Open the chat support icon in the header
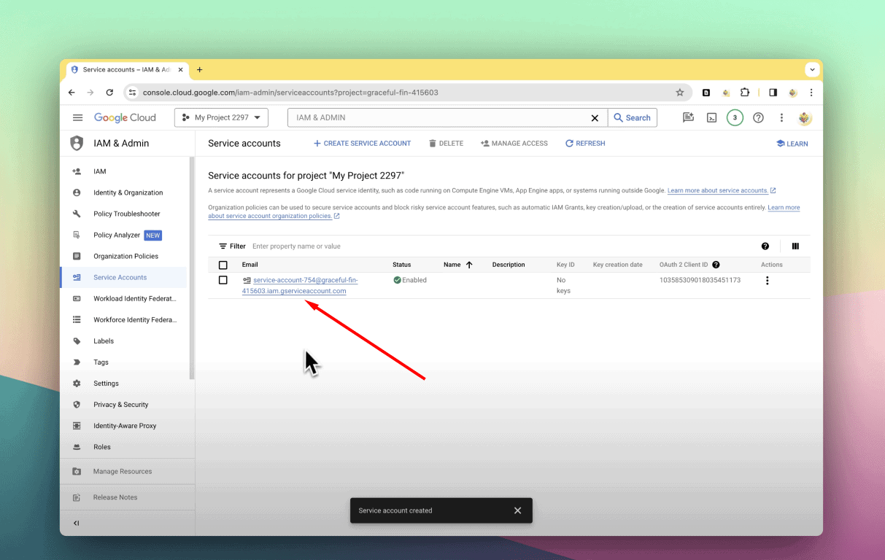The width and height of the screenshot is (885, 560). point(688,117)
